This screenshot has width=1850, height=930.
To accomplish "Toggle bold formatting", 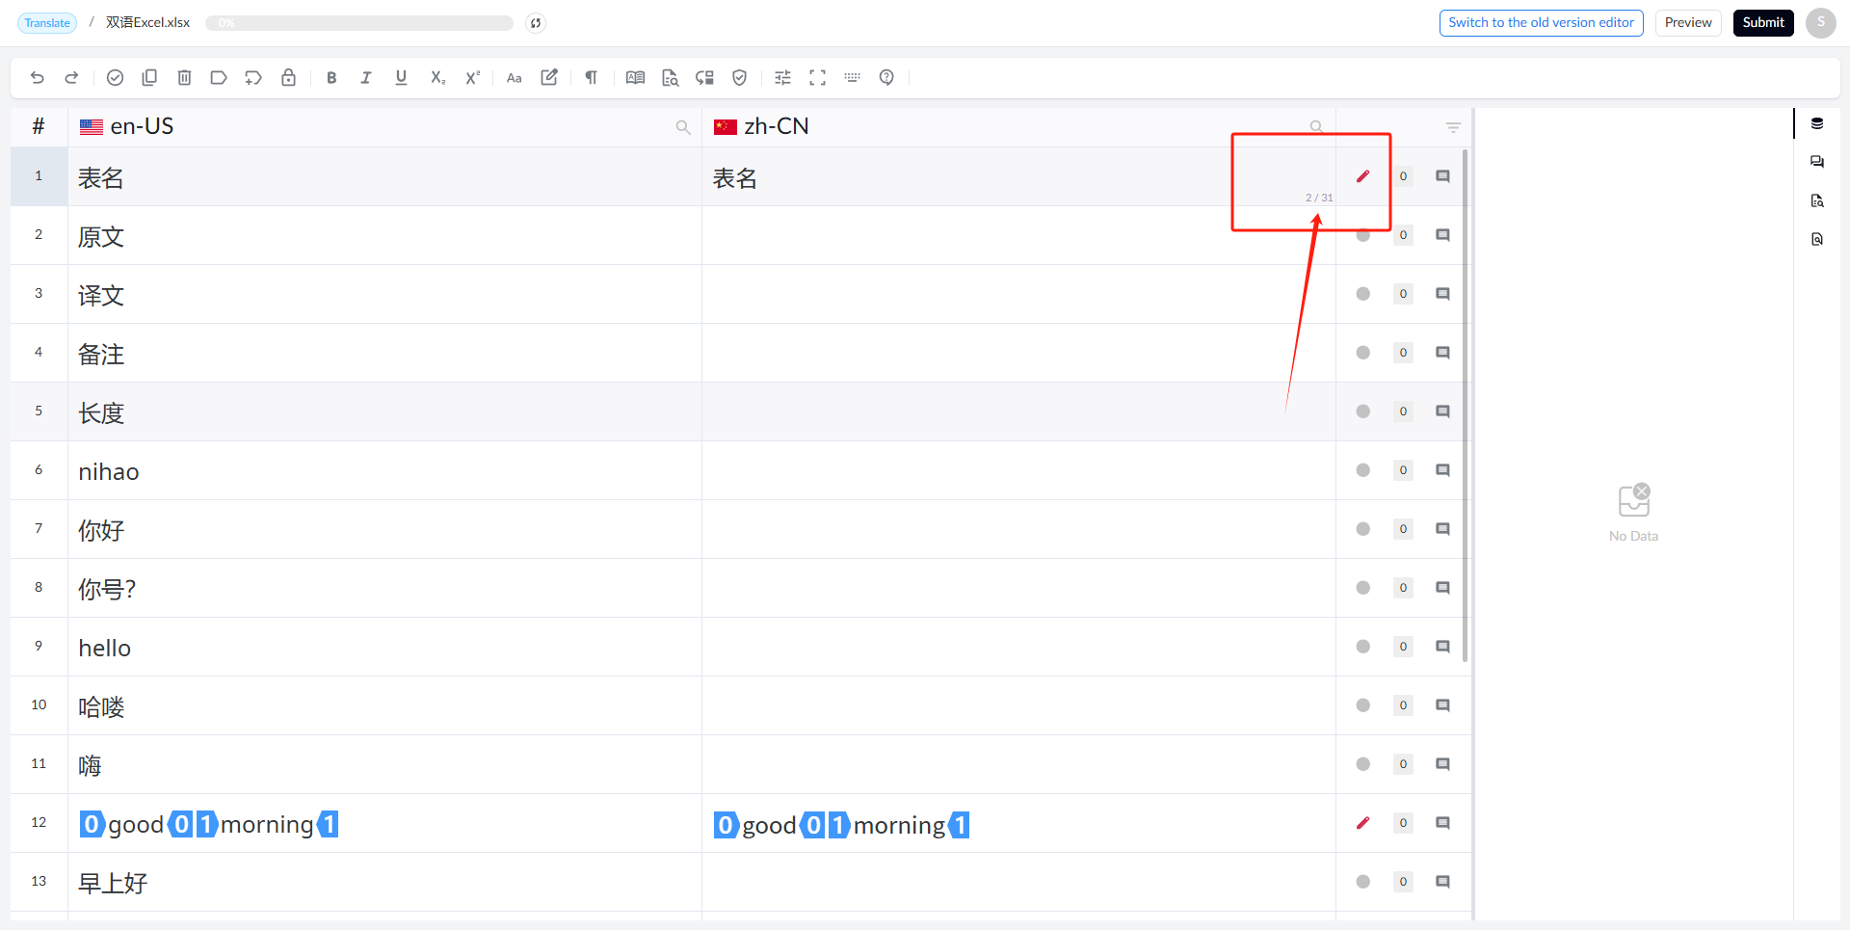I will click(x=331, y=78).
